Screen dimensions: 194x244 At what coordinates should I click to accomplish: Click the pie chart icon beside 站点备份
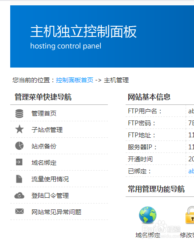point(19,146)
